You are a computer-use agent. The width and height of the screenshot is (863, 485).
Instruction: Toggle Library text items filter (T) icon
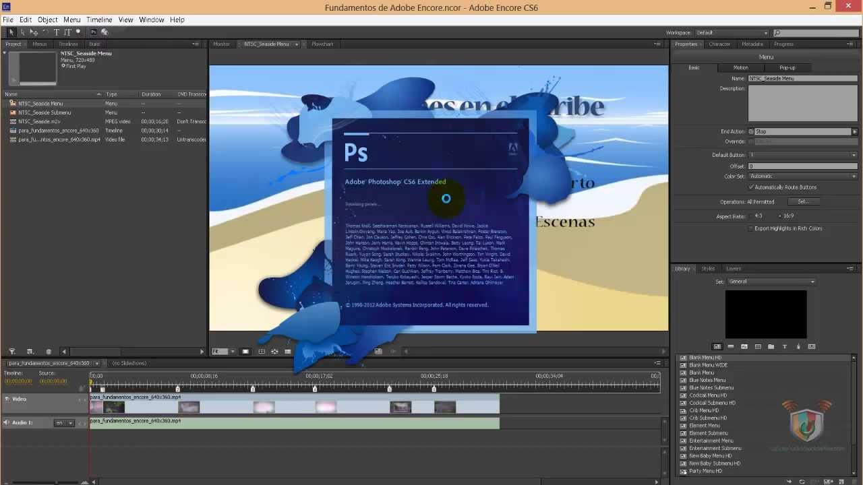coord(785,346)
